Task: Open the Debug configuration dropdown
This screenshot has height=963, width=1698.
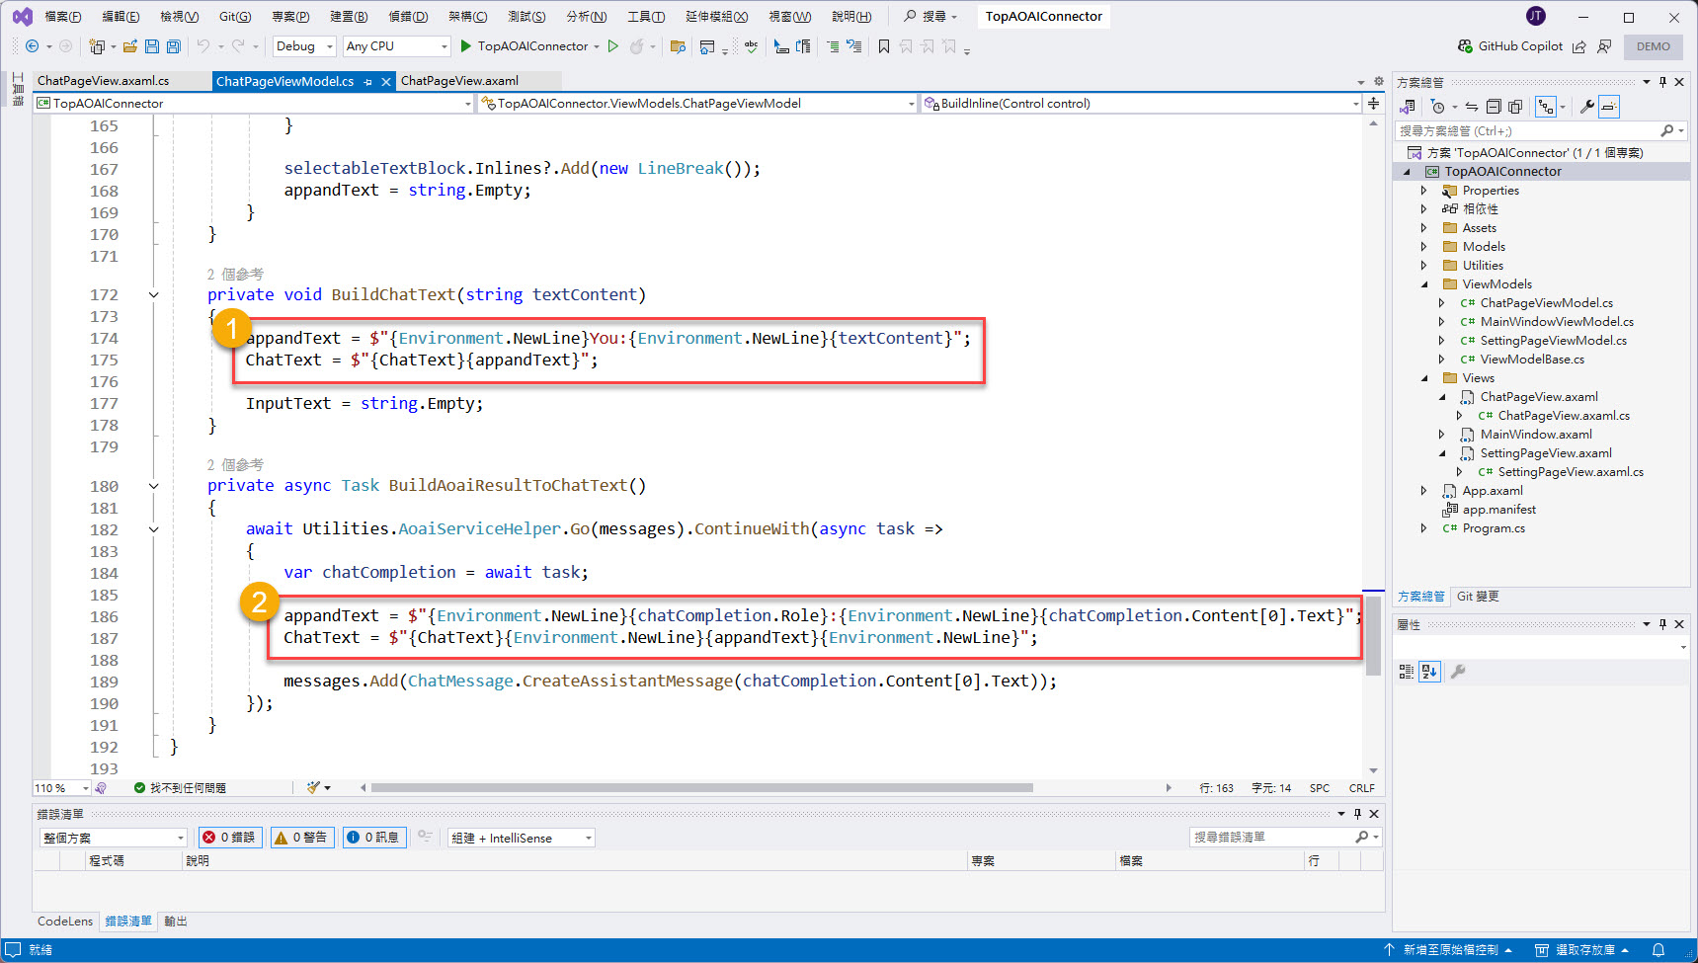Action: click(x=304, y=46)
